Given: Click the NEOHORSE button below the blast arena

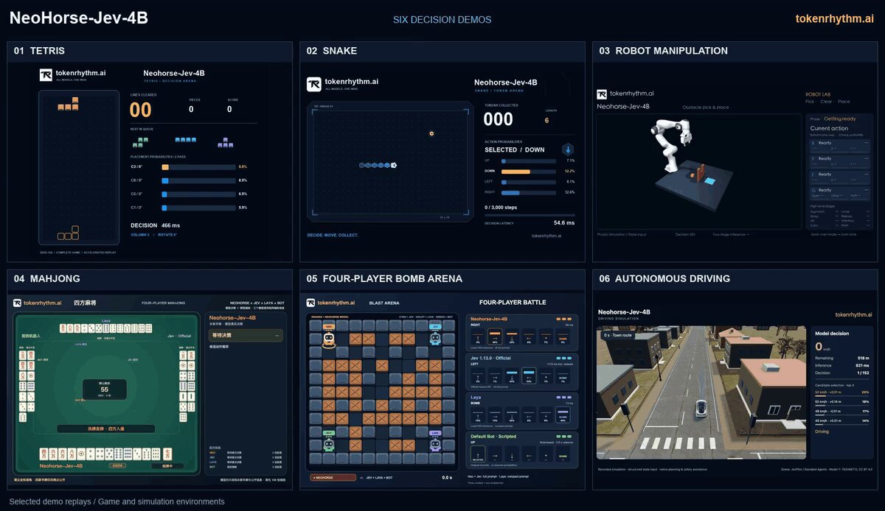Looking at the screenshot, I should tap(332, 477).
